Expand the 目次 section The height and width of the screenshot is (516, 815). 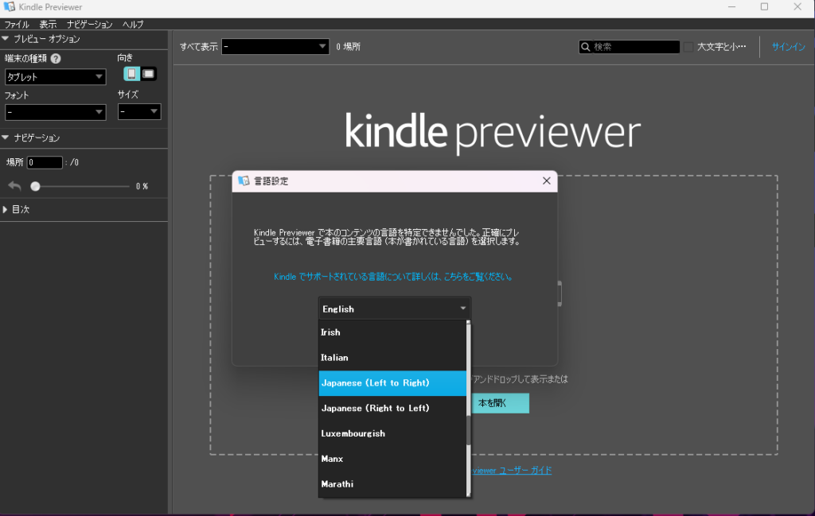coord(6,209)
